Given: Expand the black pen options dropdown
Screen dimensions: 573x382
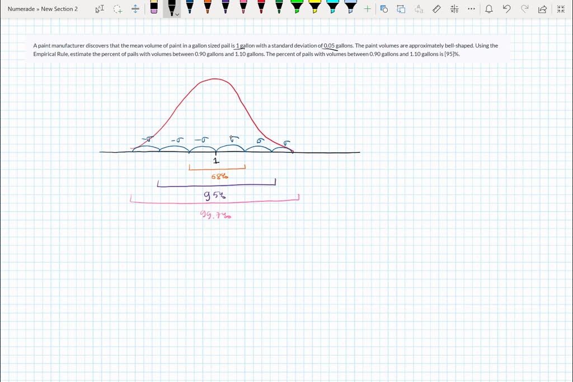Looking at the screenshot, I should coord(177,15).
